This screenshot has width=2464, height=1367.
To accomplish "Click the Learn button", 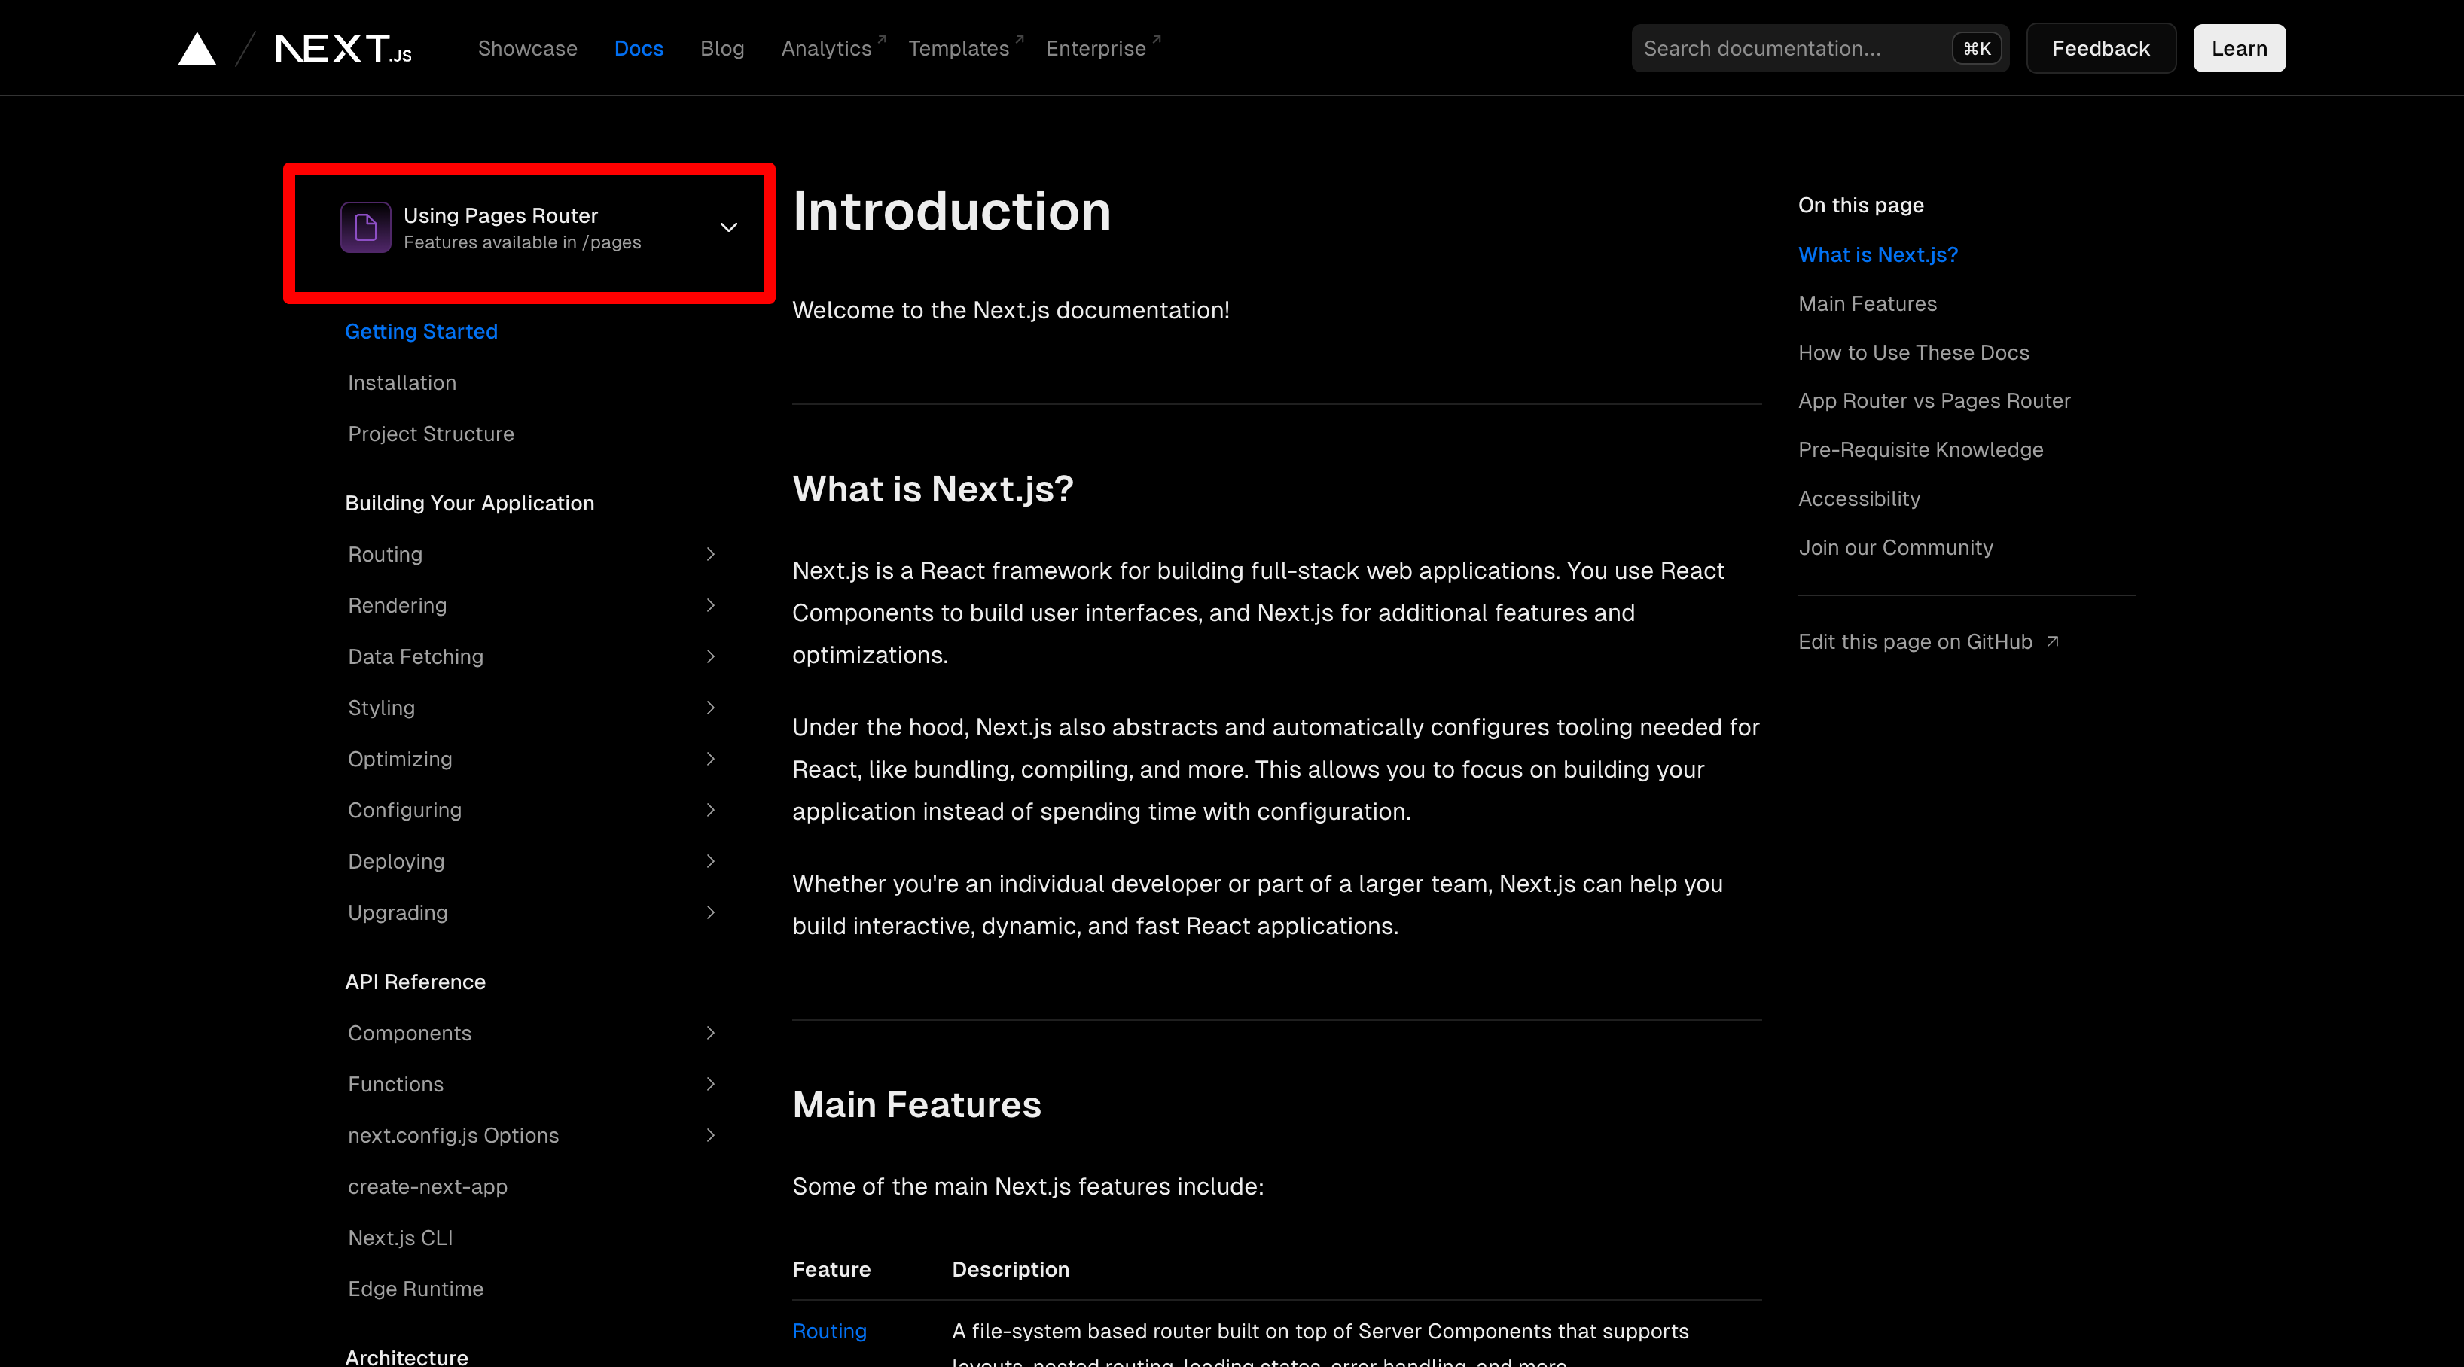I will tap(2240, 49).
